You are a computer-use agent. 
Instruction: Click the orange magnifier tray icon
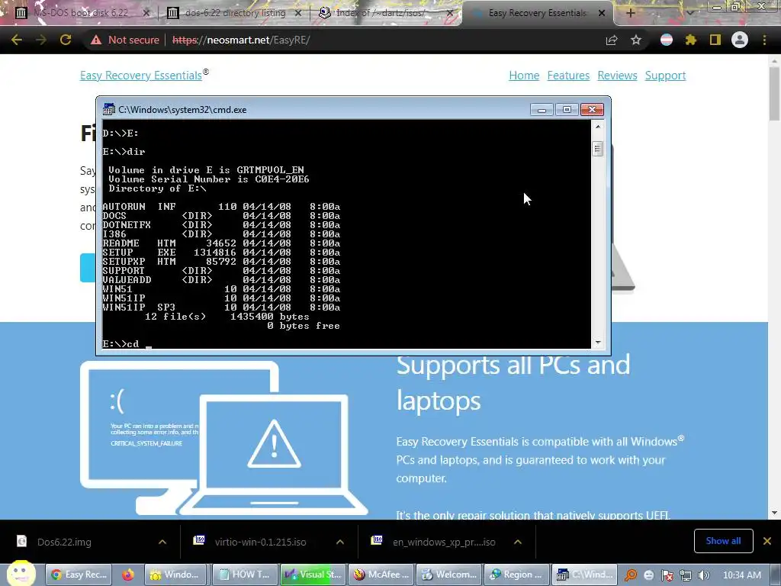(631, 575)
